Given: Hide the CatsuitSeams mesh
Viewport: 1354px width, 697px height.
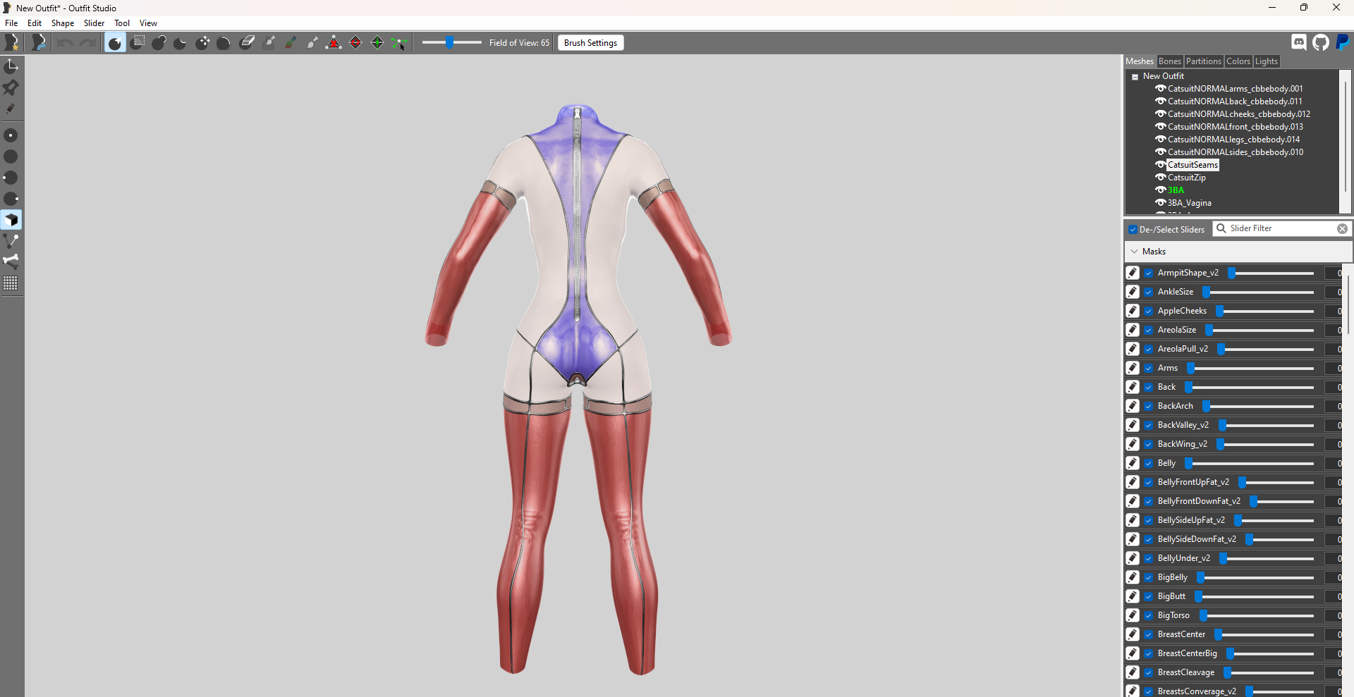Looking at the screenshot, I should pos(1161,164).
